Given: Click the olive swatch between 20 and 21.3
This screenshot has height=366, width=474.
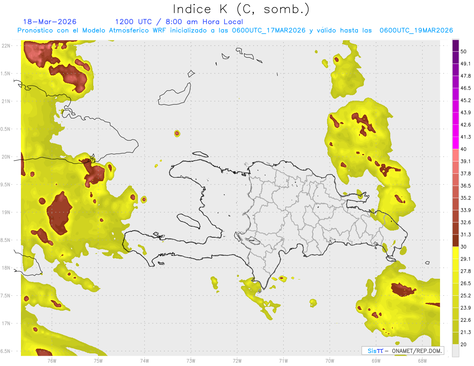Looking at the screenshot, I should [x=456, y=338].
